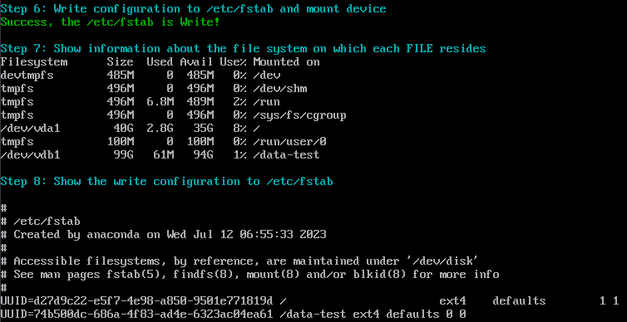The image size is (627, 322).
Task: Click the Filesystem column header
Action: click(x=33, y=62)
